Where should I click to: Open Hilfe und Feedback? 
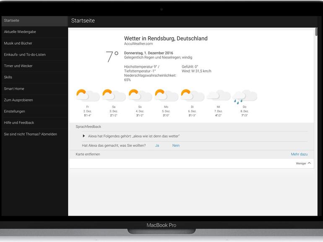click(34, 123)
